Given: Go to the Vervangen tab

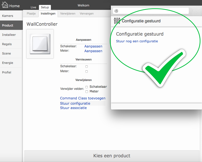Looking at the screenshot, I should coord(86,14).
